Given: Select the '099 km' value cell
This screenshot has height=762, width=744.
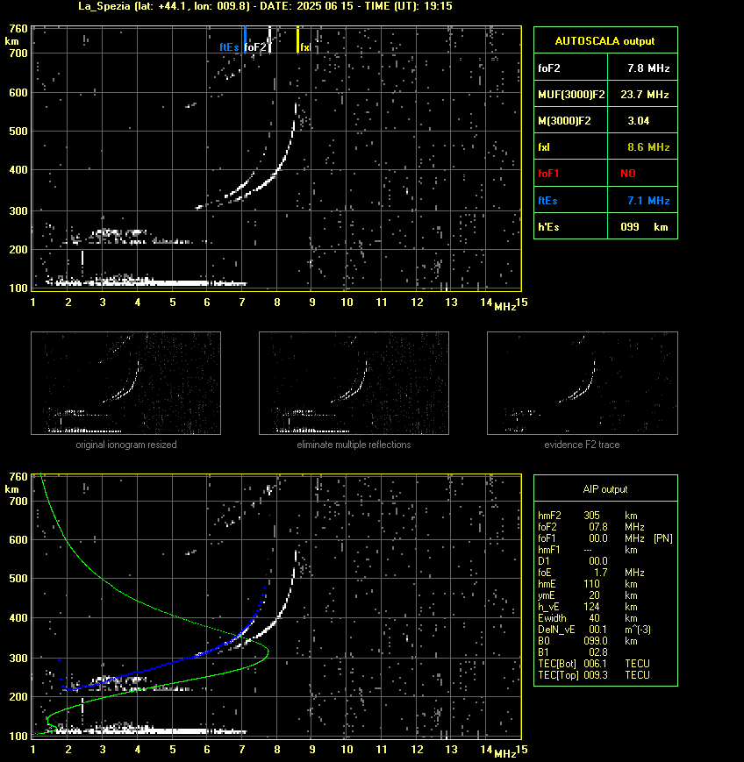Looking at the screenshot, I should pos(644,226).
